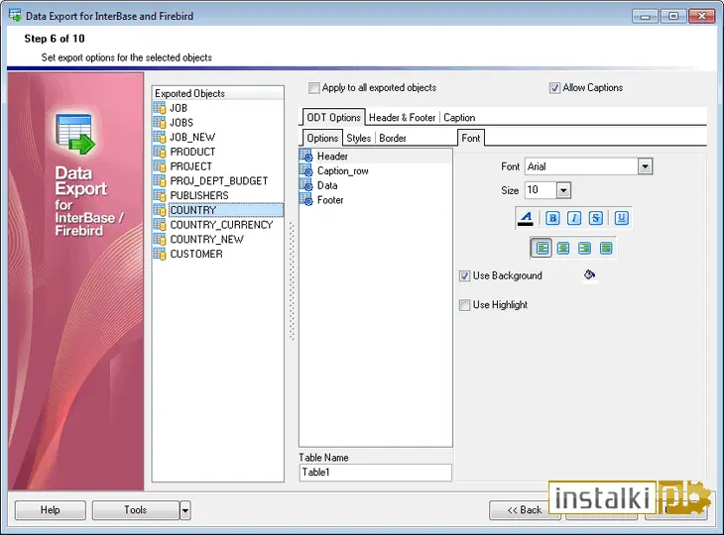Image resolution: width=724 pixels, height=535 pixels.
Task: Select PUBLISHERS in Exported Objects
Action: pos(199,195)
